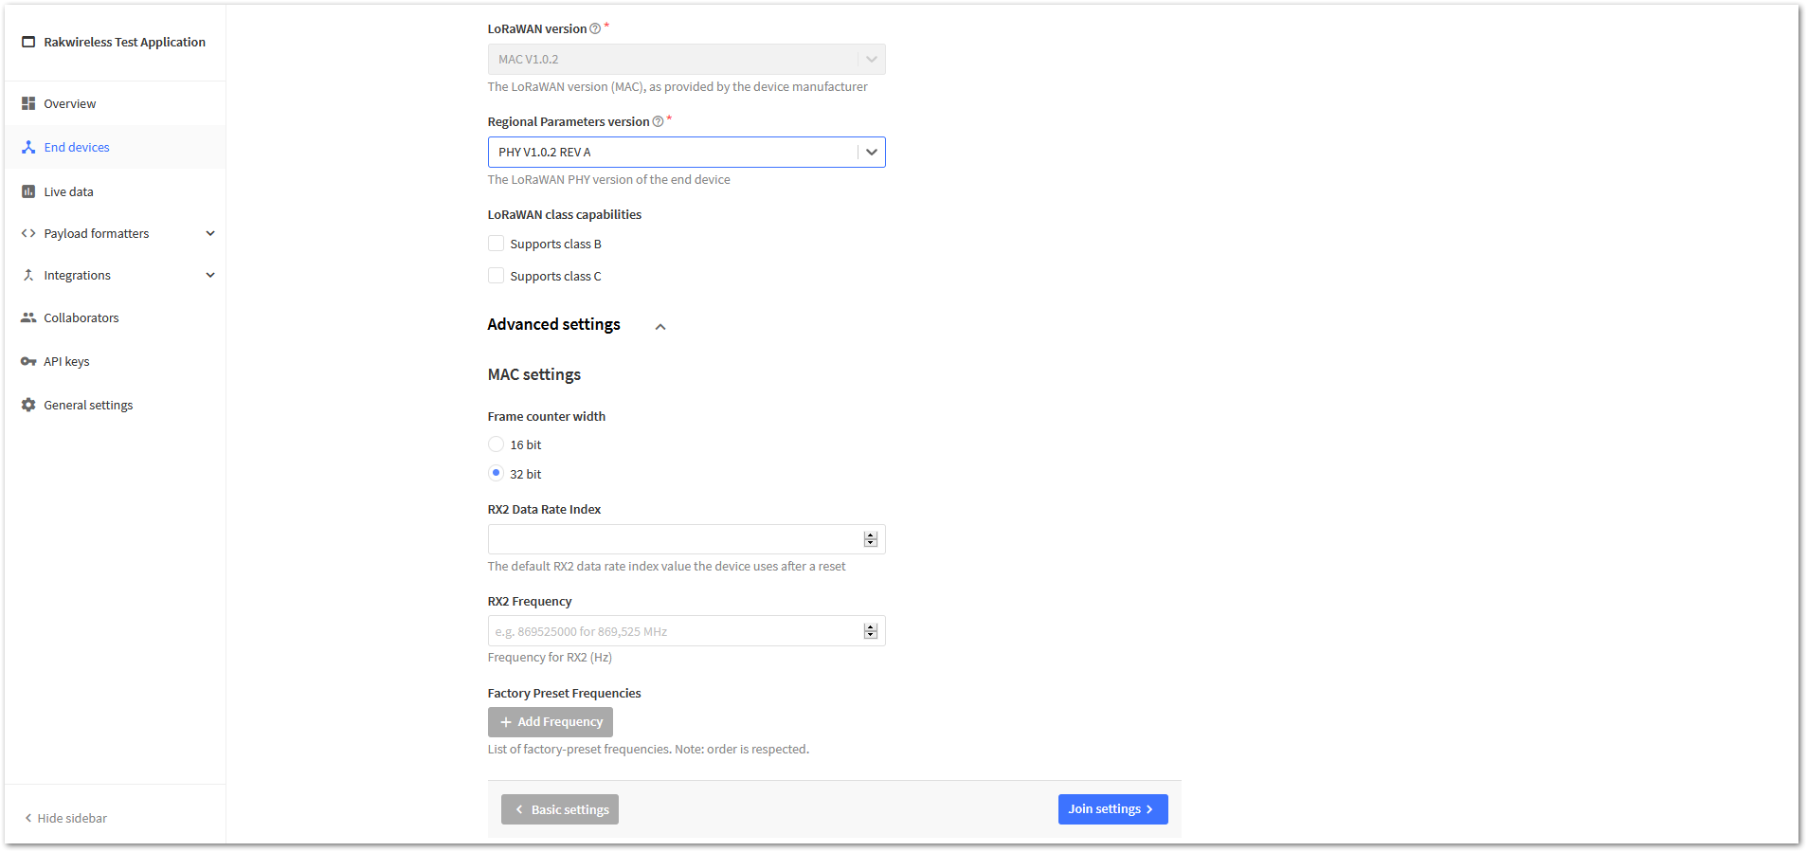Click the LoRaWAN class capabilities label

click(x=564, y=214)
